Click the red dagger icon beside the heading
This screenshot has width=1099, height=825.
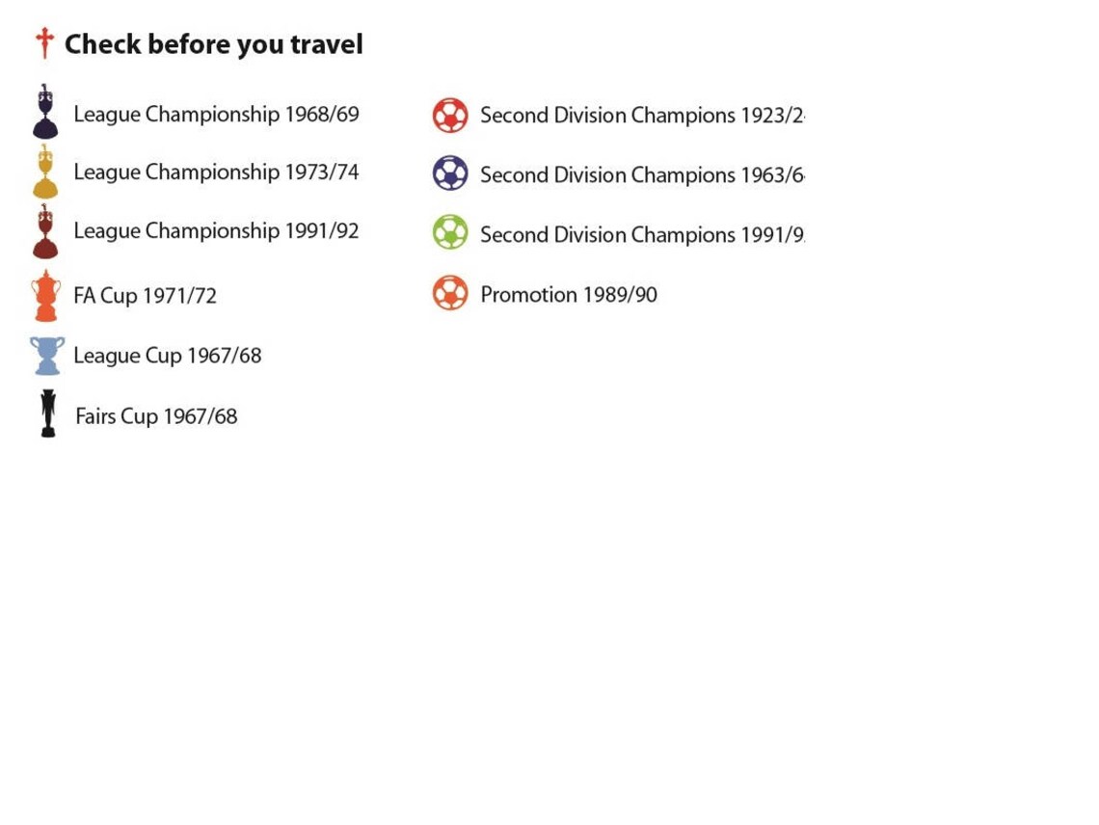45,42
